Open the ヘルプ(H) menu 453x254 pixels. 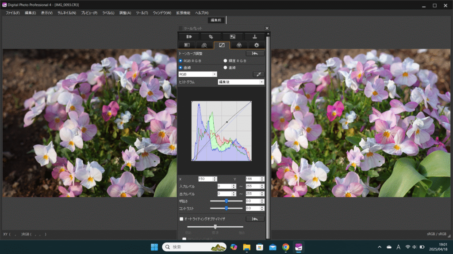[202, 13]
